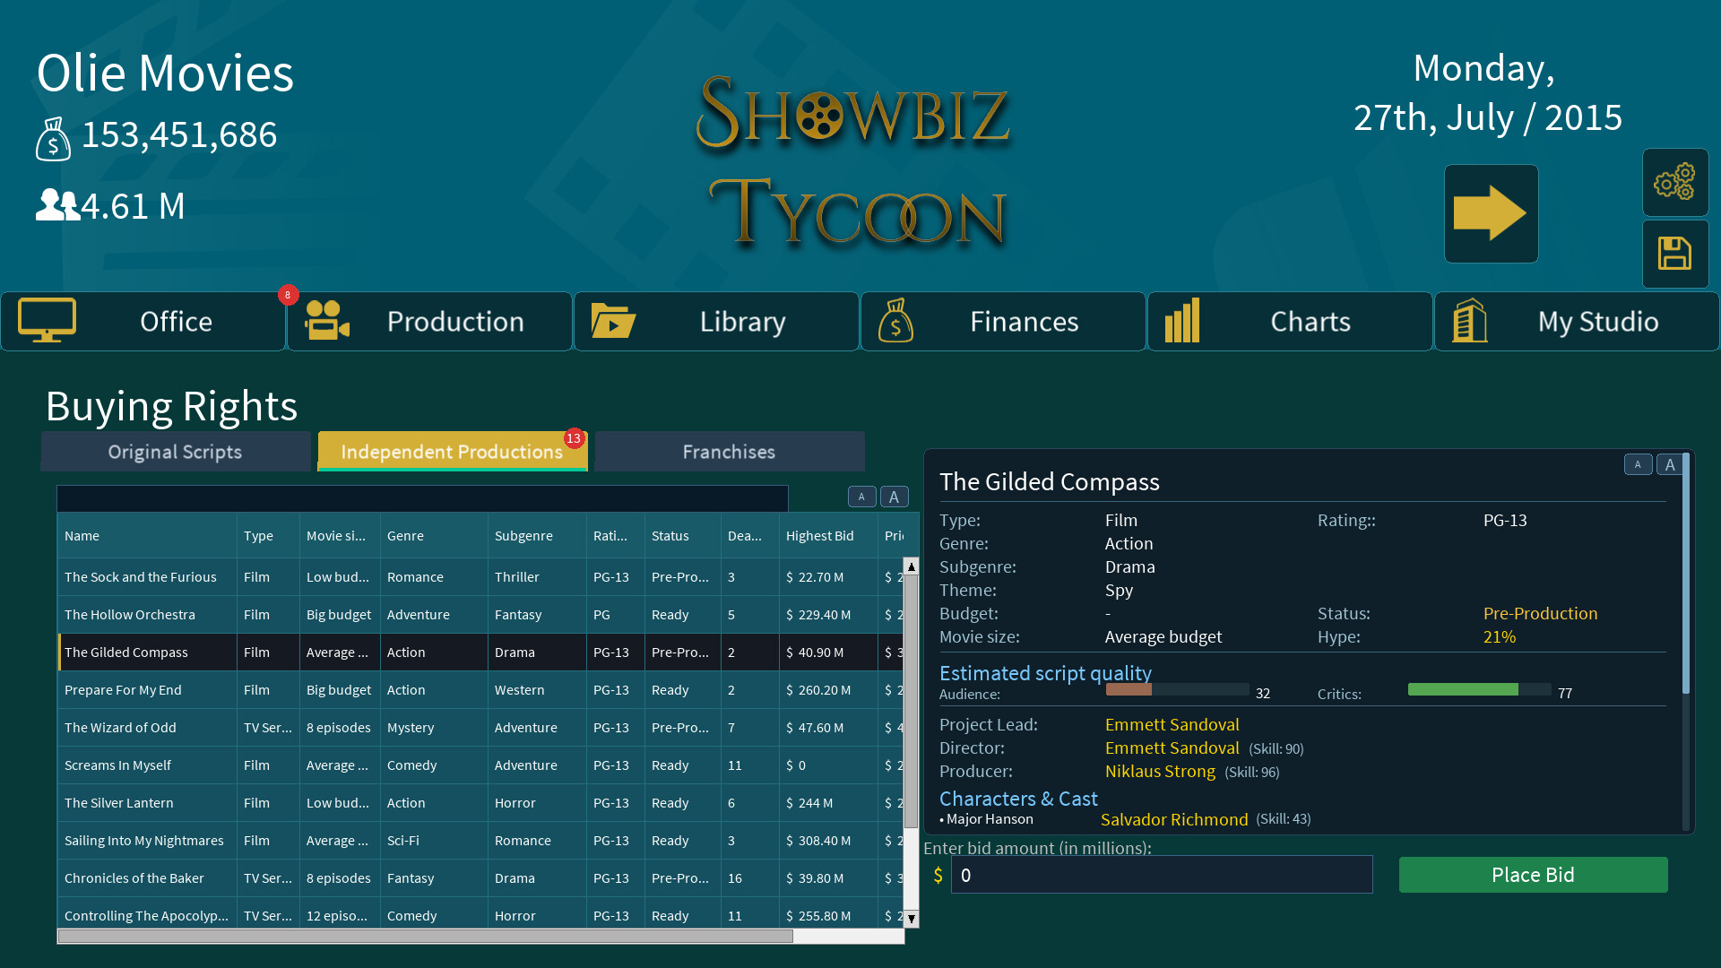Click the Estimated script quality heading
Screen dimensions: 1721x968
1045,673
